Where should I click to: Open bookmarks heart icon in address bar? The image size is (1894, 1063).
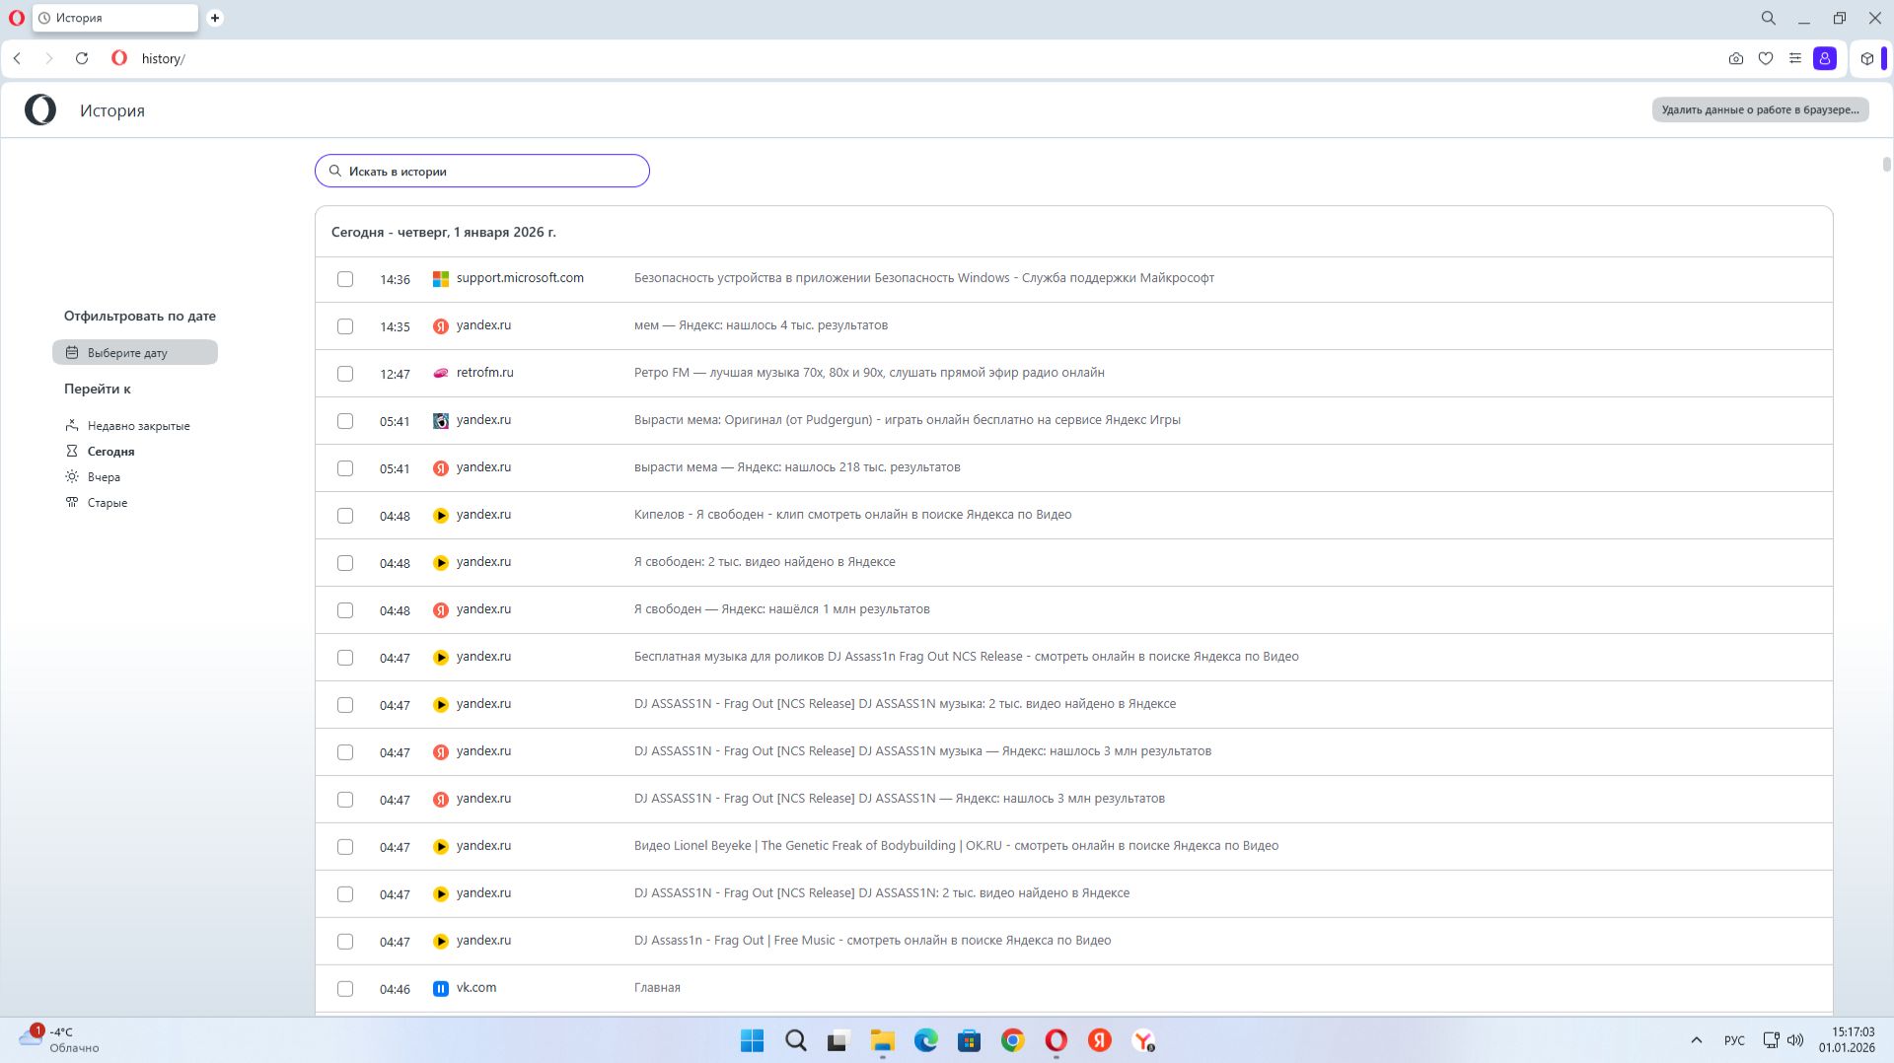pos(1766,59)
